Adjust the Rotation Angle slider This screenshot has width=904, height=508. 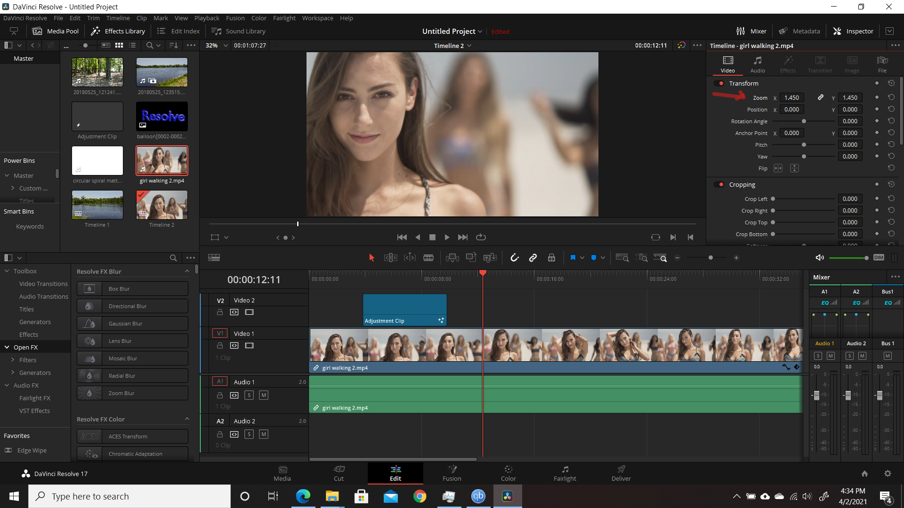(x=804, y=121)
